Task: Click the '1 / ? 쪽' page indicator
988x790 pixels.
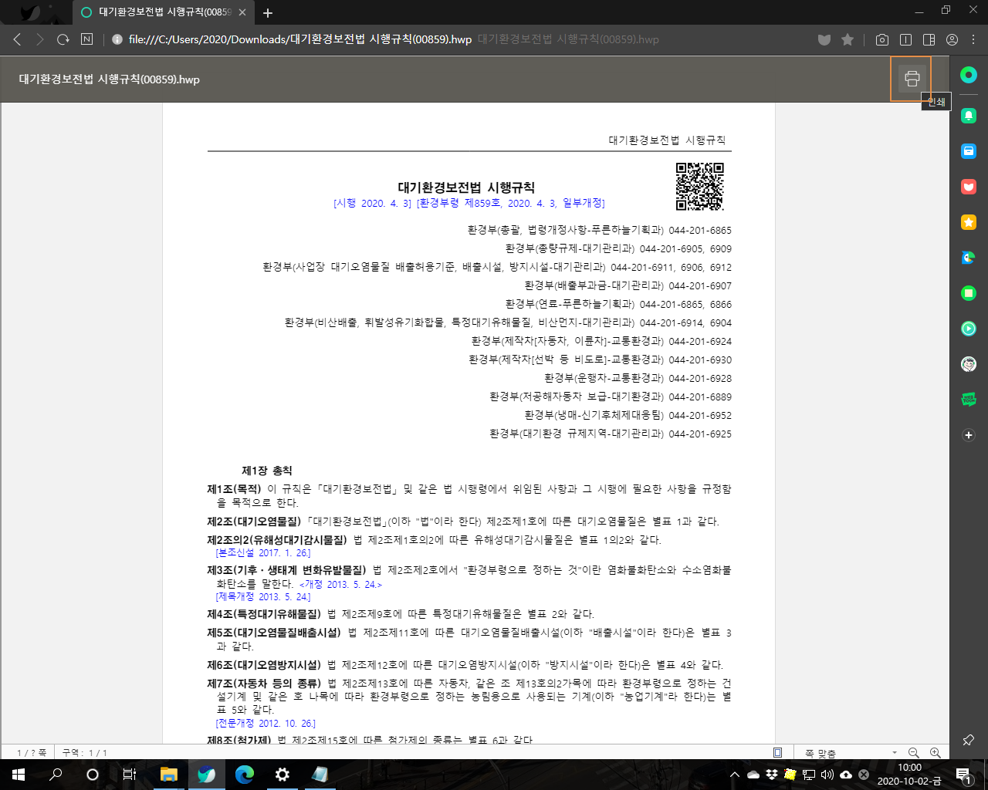Action: coord(32,752)
